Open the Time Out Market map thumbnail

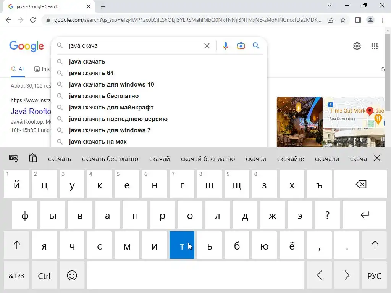pyautogui.click(x=354, y=113)
